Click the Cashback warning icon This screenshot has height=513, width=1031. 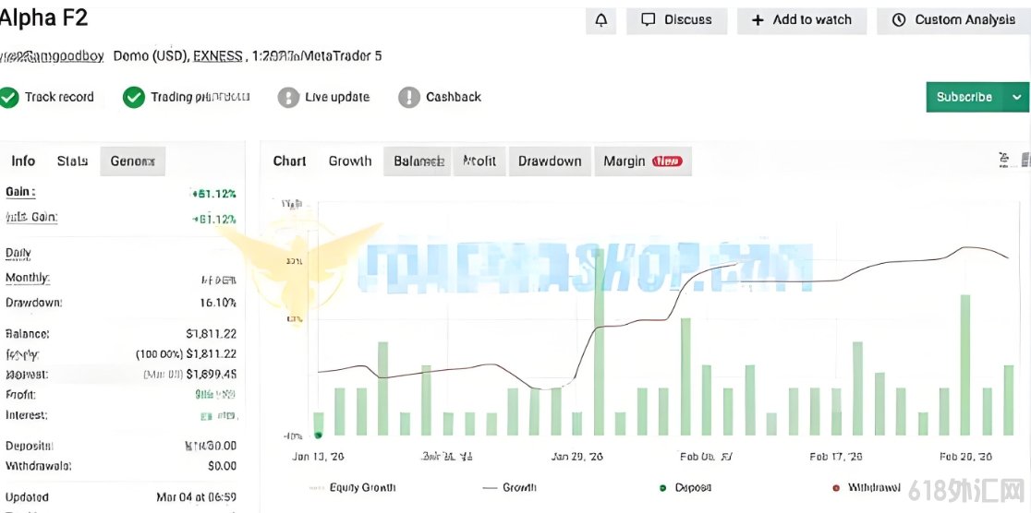click(x=409, y=97)
